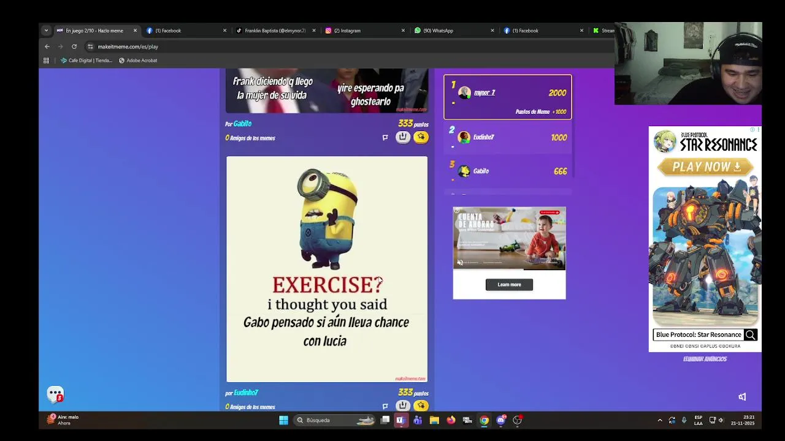This screenshot has height=441, width=785.
Task: Reload the page with the refresh icon
Action: 74,47
